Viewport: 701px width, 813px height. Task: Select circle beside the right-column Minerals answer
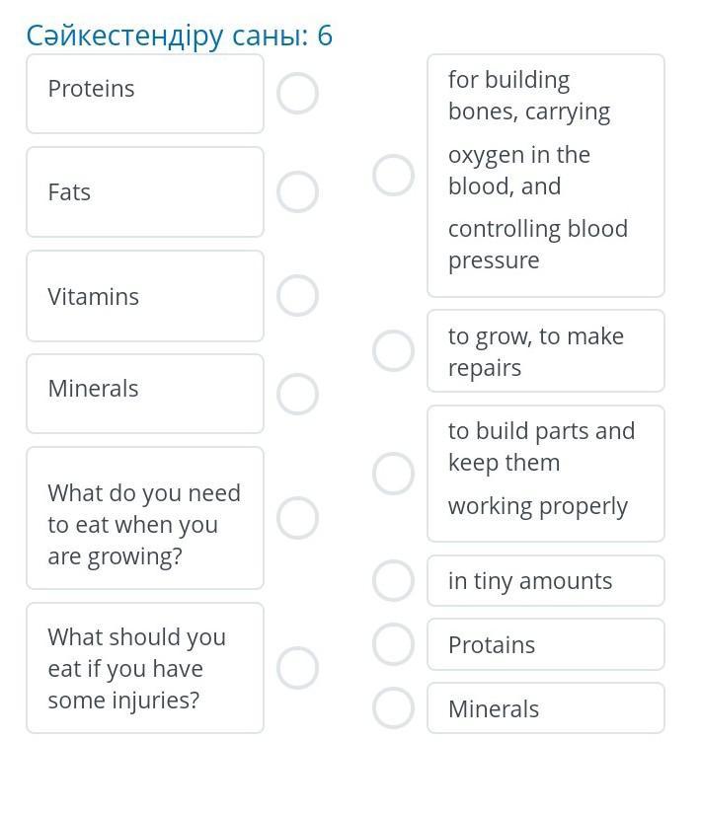click(x=393, y=708)
